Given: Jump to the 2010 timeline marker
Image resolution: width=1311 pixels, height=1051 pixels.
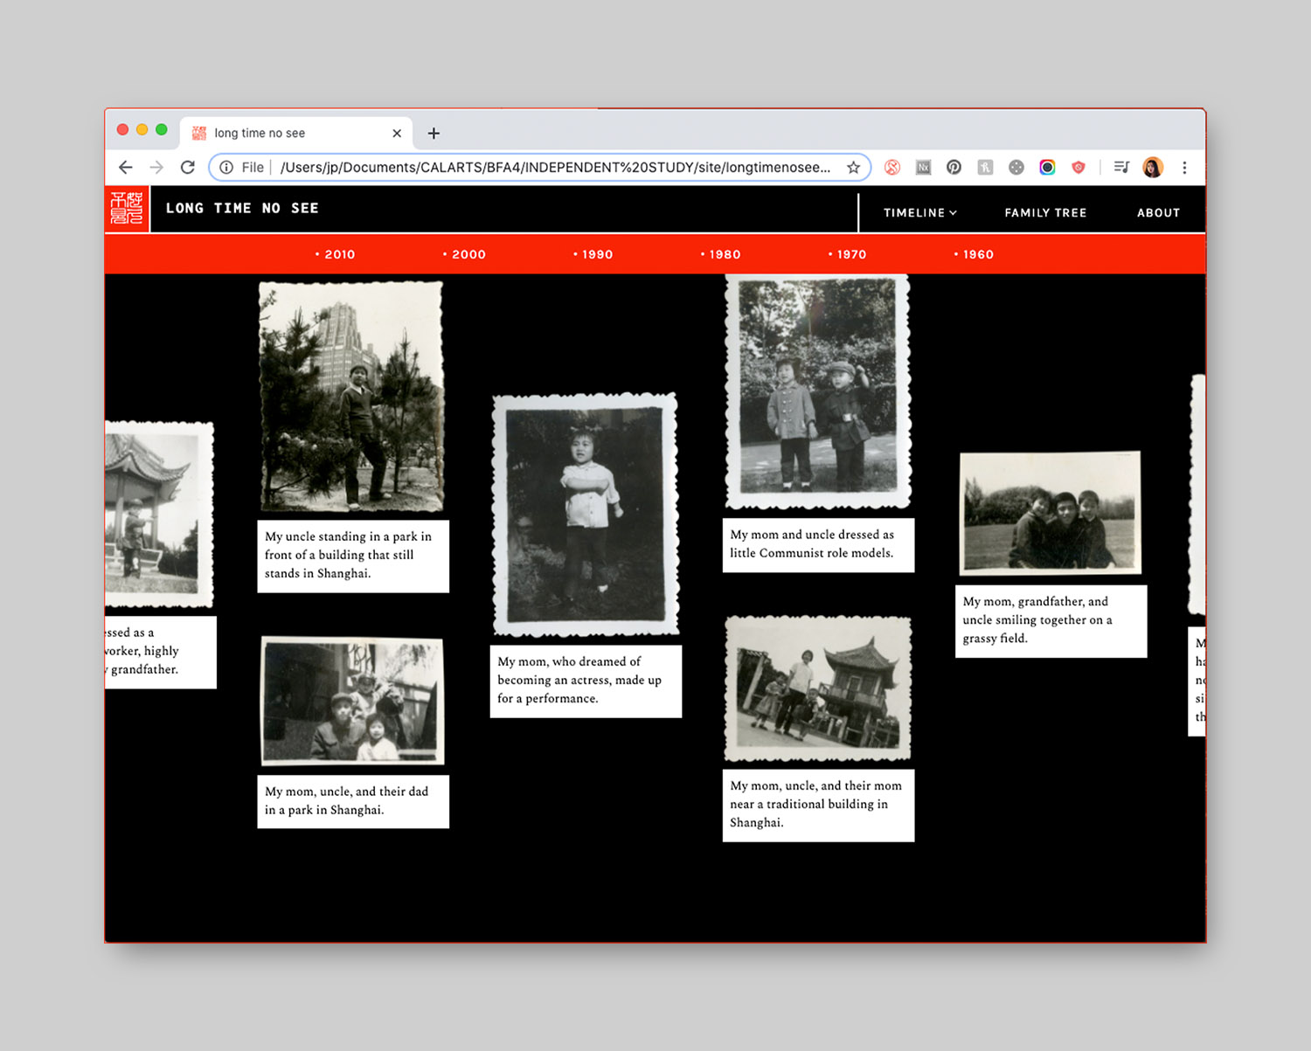Looking at the screenshot, I should pyautogui.click(x=336, y=254).
